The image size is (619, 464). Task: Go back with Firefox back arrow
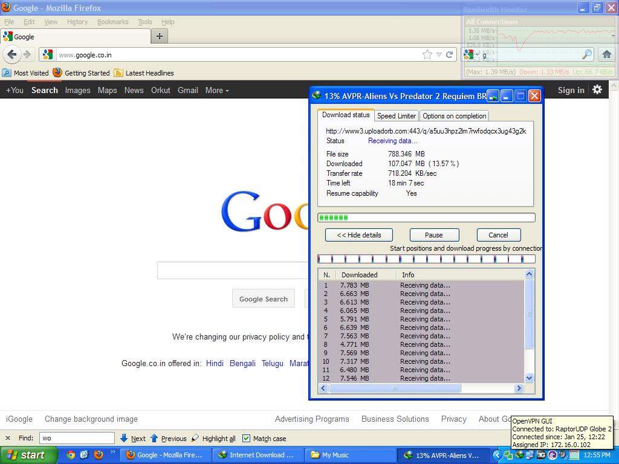pos(12,54)
